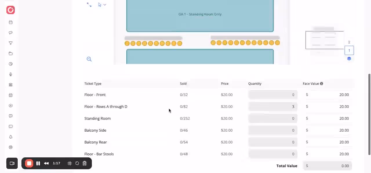This screenshot has height=173, width=371.
Task: Open the folder icon in sidebar
Action: click(x=11, y=54)
